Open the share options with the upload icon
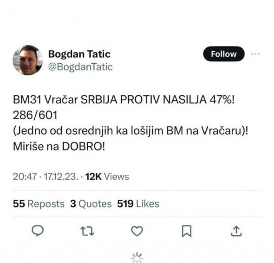This screenshot has height=263, width=274. [236, 231]
